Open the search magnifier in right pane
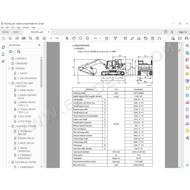 point(187,46)
